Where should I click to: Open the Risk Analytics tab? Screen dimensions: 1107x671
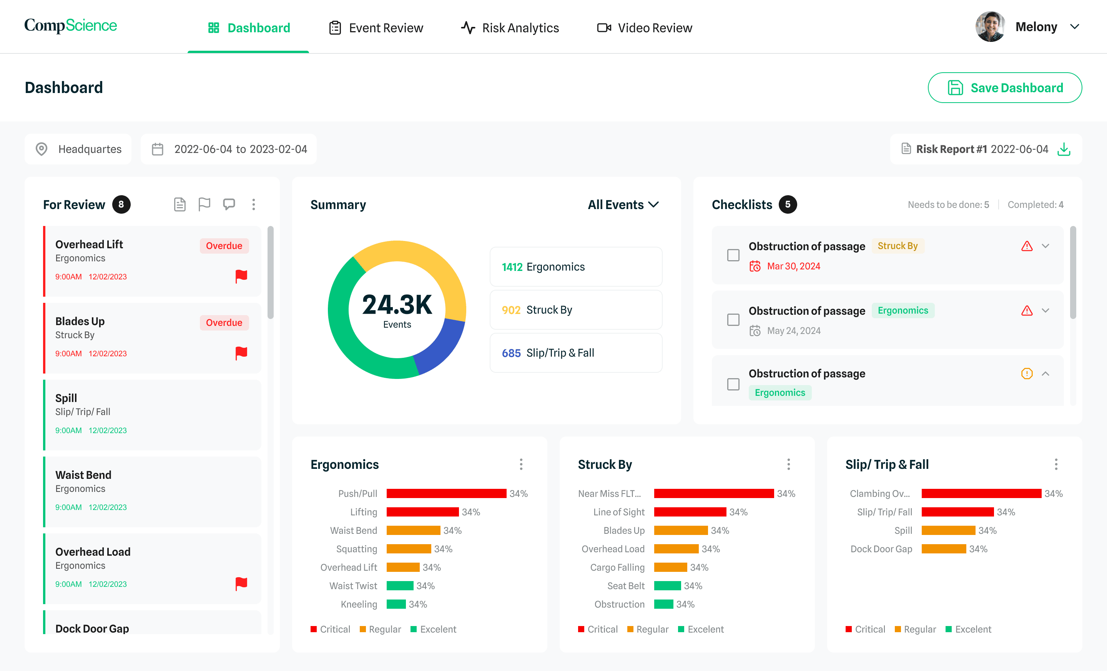point(510,28)
